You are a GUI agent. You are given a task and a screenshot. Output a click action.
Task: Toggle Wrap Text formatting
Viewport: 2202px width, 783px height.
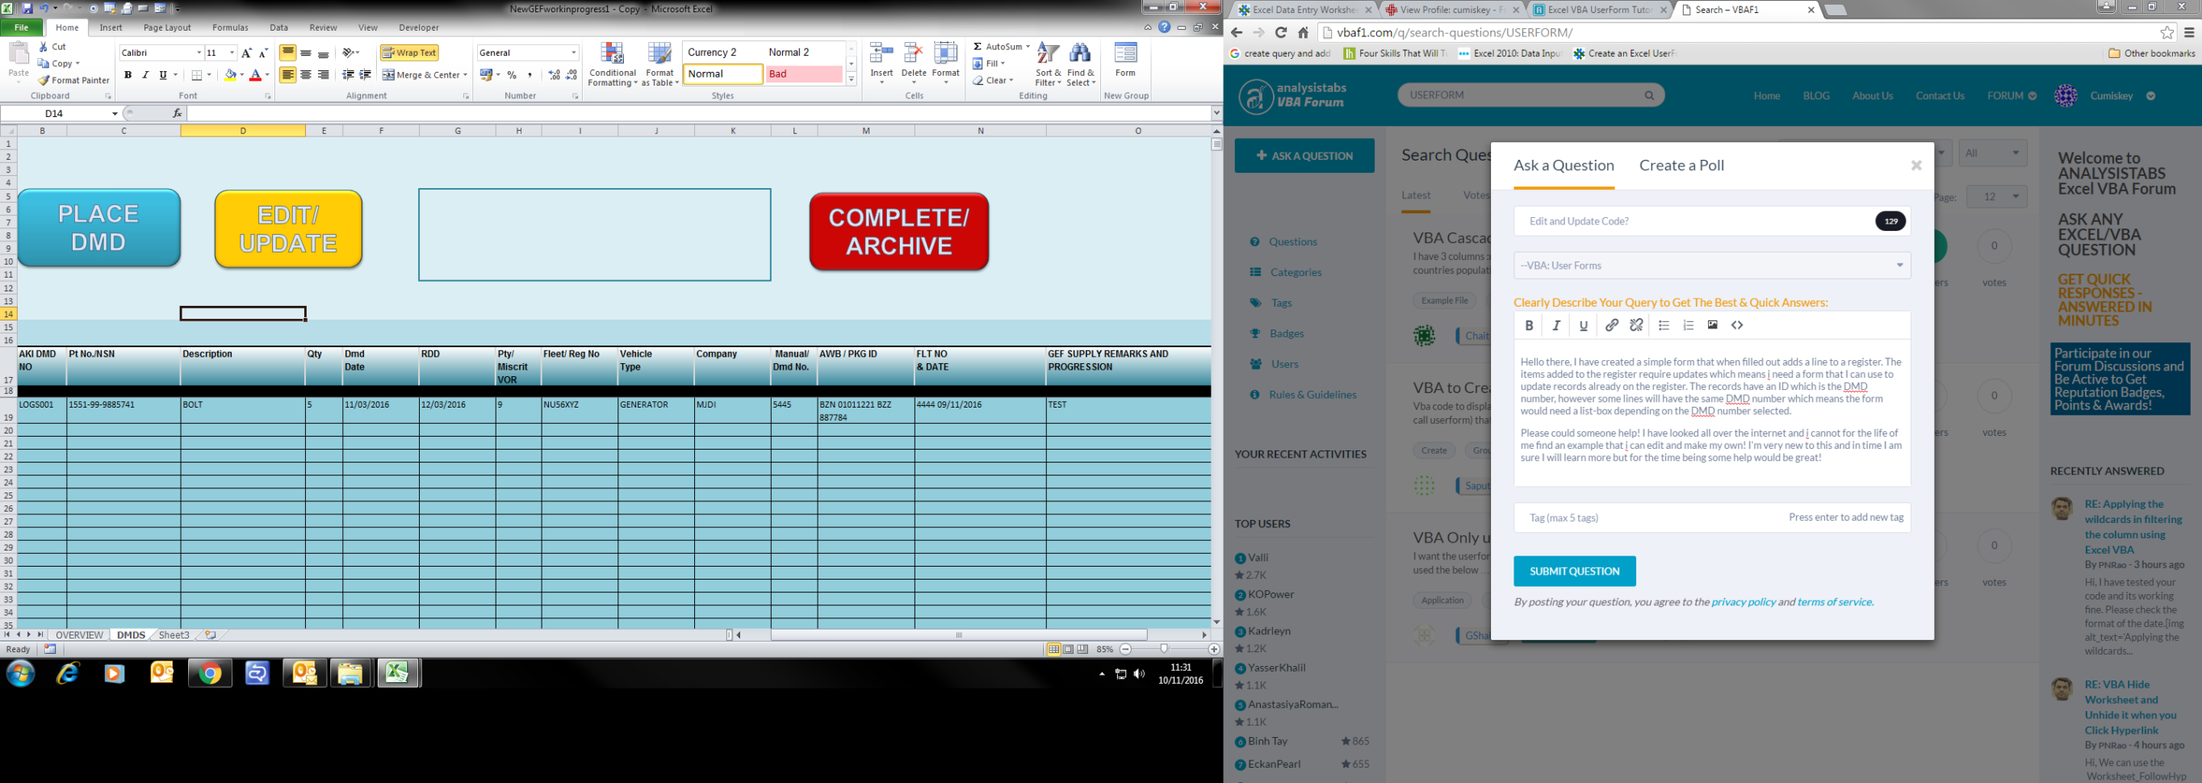[x=408, y=52]
